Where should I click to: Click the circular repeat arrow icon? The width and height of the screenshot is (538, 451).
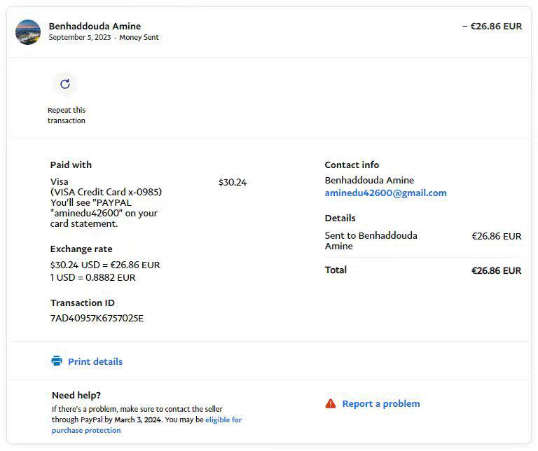coord(65,84)
